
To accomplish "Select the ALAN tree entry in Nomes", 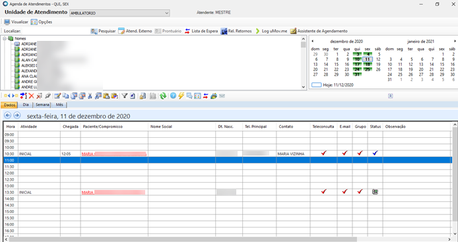I will coord(29,60).
